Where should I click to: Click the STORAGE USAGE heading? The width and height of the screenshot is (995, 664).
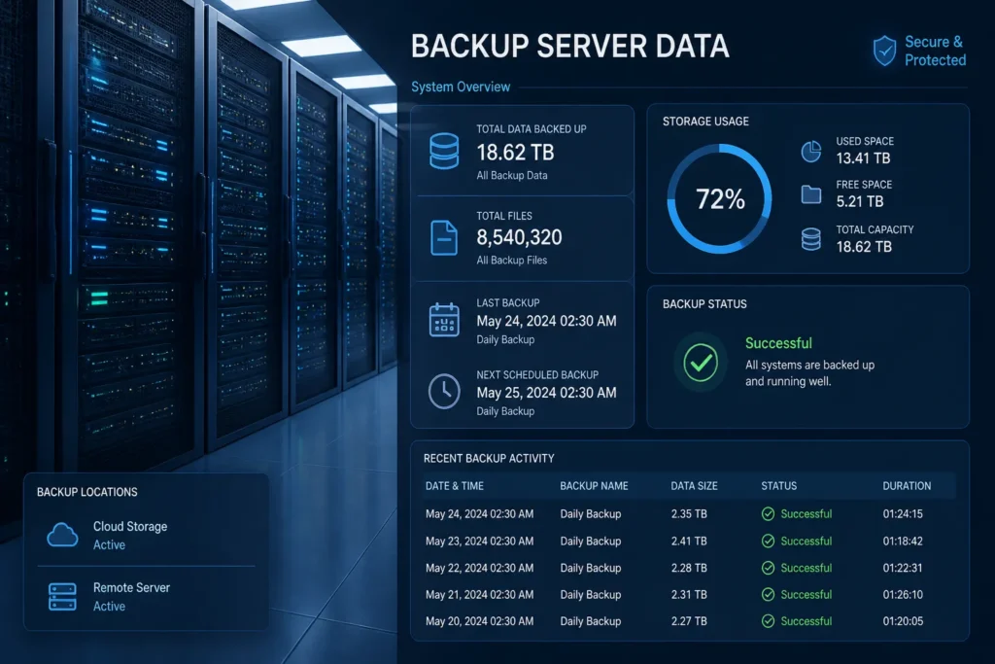(x=705, y=122)
